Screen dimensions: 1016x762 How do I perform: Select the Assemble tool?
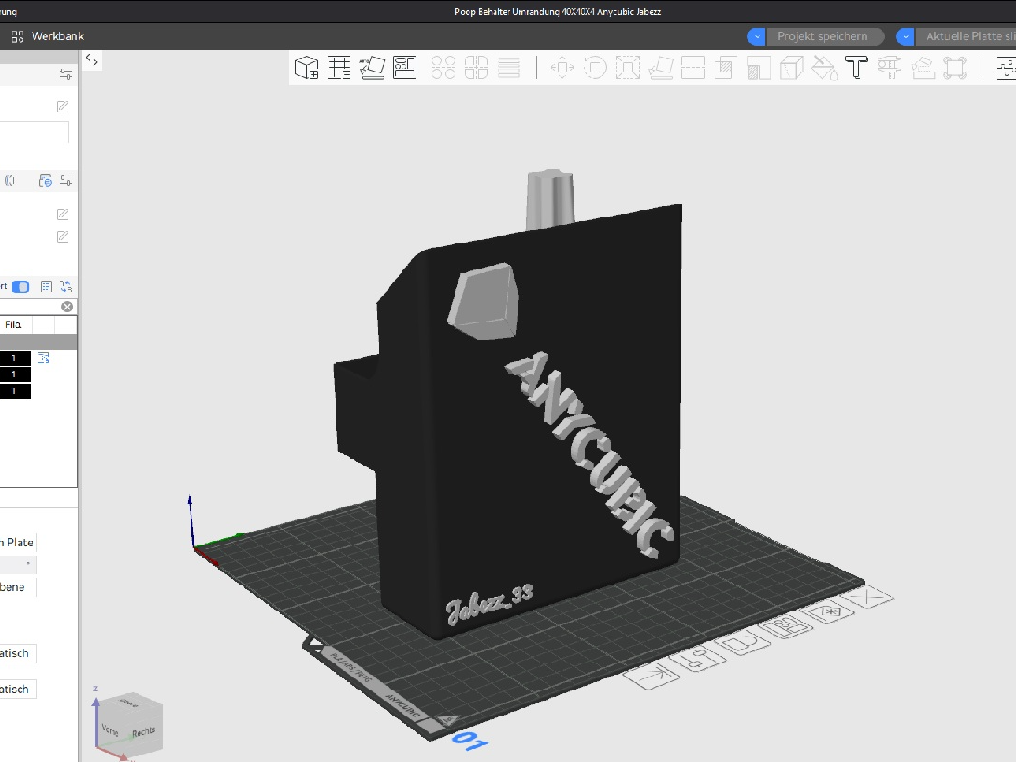click(923, 68)
